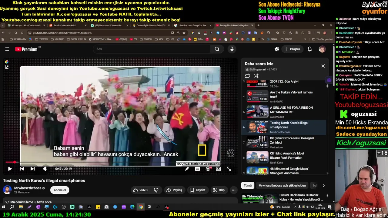The height and width of the screenshot is (218, 388).
Task: Open more actions three-dot menu under video
Action: [233, 190]
